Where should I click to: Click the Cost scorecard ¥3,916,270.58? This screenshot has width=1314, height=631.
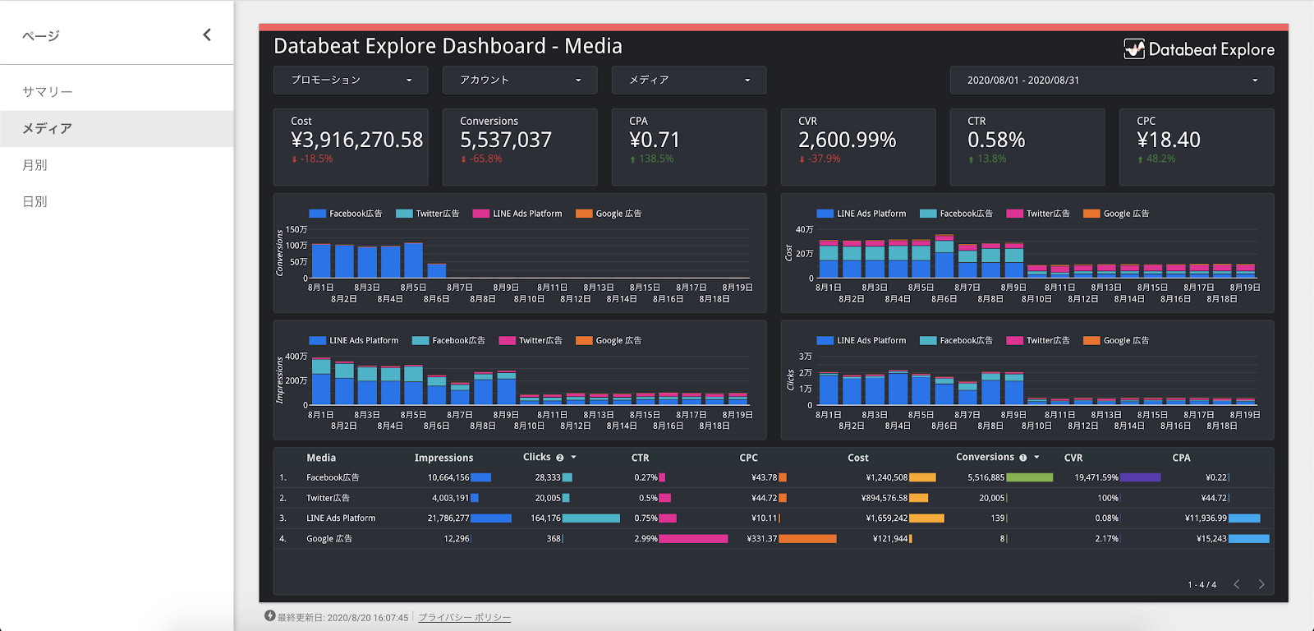tap(351, 147)
